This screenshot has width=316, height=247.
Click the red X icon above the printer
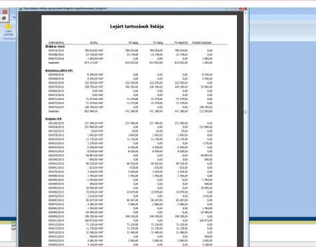(x=5, y=12)
